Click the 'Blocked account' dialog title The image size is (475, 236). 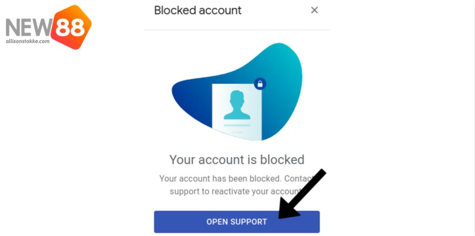click(x=198, y=10)
